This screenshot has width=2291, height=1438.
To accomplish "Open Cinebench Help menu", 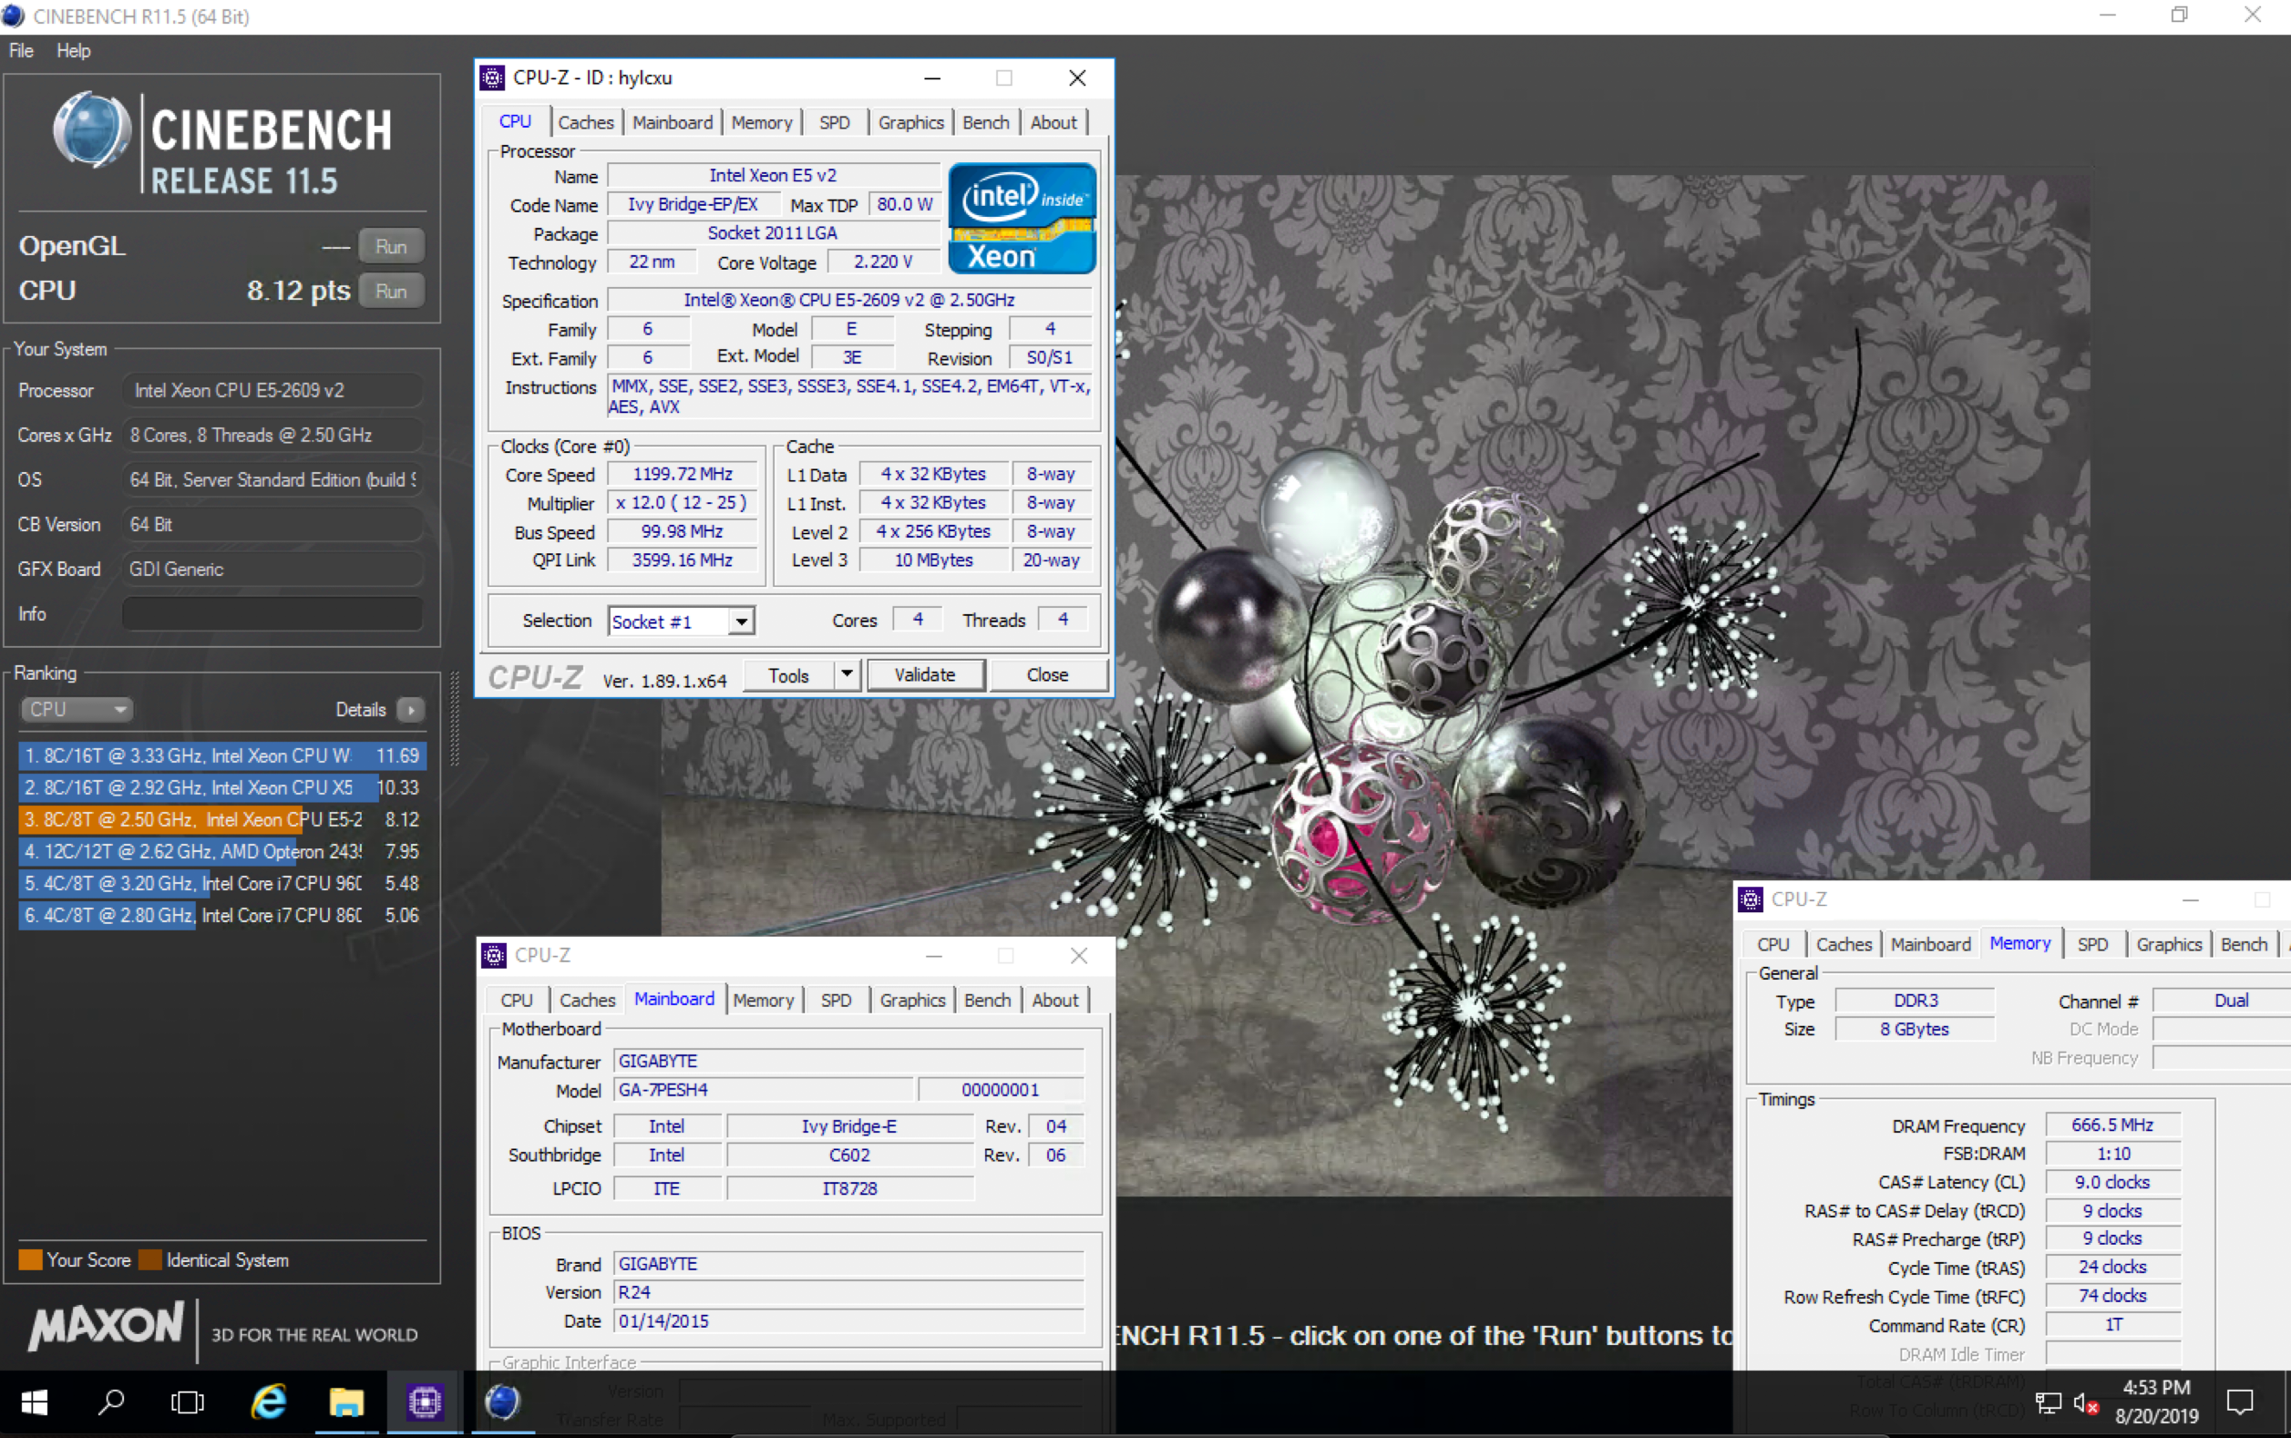I will pyautogui.click(x=73, y=51).
